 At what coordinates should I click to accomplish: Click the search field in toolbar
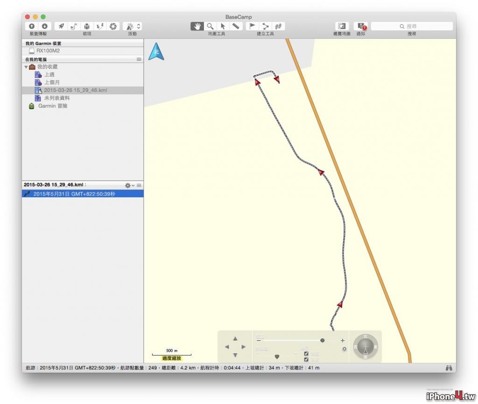coord(412,26)
